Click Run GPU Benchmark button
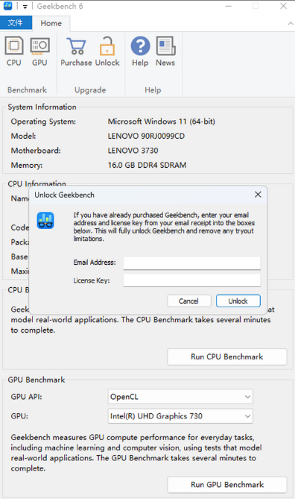Screen dimensions: 295x499 pyautogui.click(x=227, y=485)
